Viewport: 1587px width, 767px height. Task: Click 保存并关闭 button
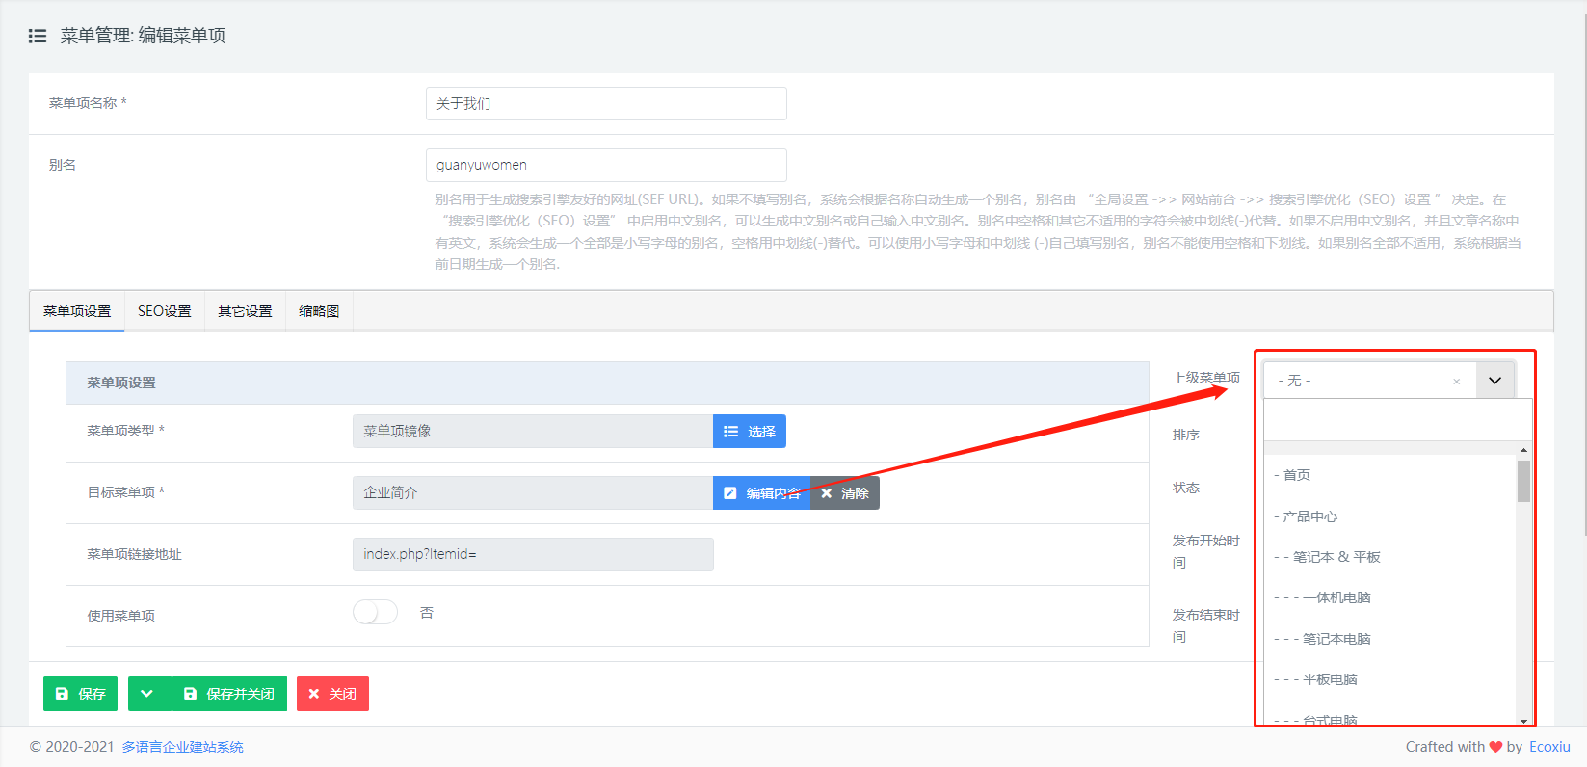pyautogui.click(x=229, y=694)
